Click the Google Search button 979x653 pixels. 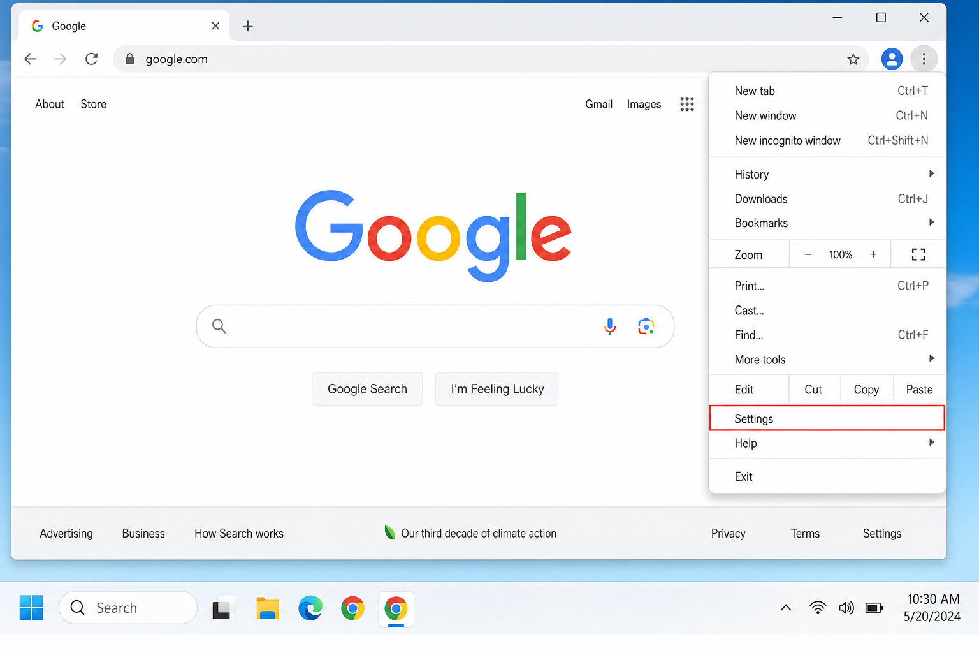click(x=367, y=389)
